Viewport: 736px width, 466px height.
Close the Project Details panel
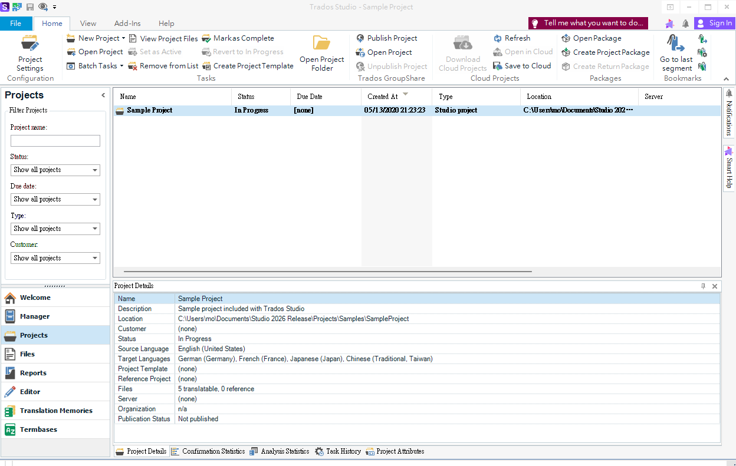coord(715,286)
